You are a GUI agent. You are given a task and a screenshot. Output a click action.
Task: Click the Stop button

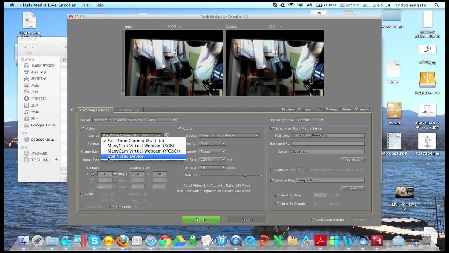click(x=247, y=219)
